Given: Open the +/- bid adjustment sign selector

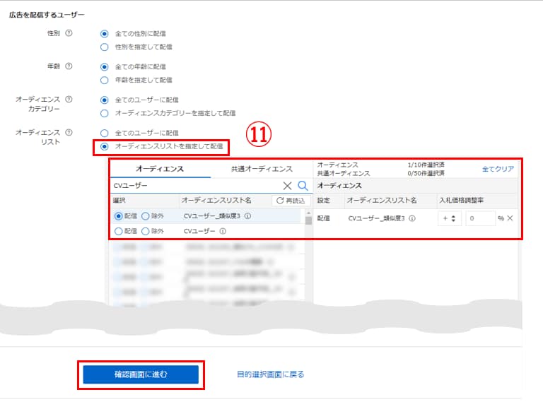Looking at the screenshot, I should [x=449, y=218].
